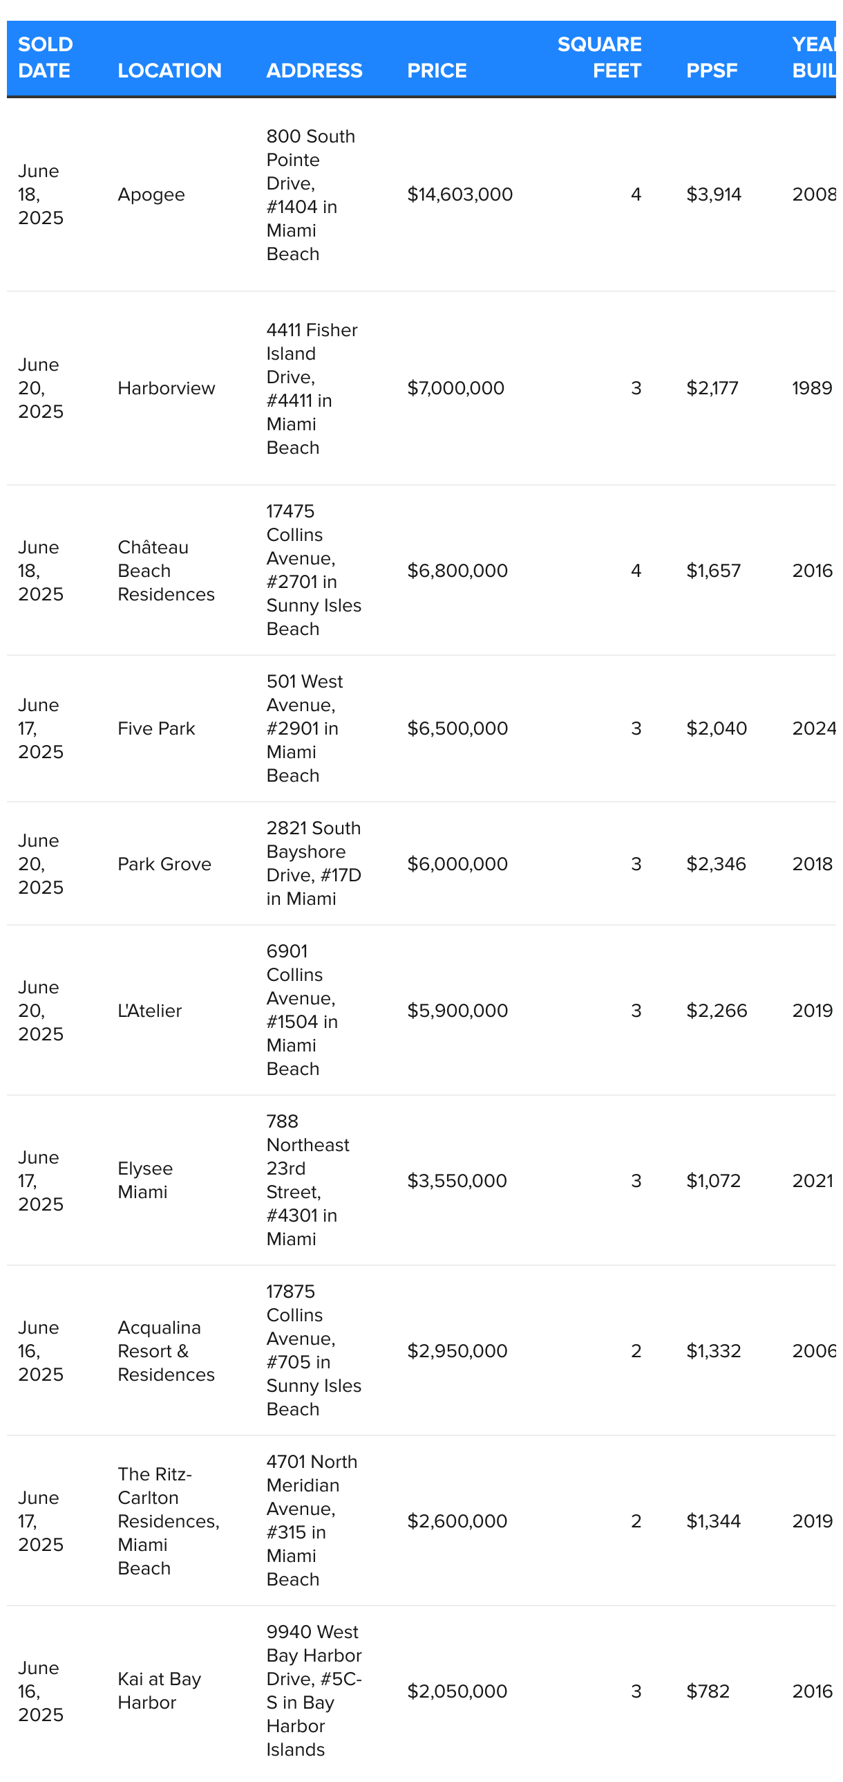Screen dimensions: 843x1782
Task: Select the Harborview location cell
Action: (167, 388)
